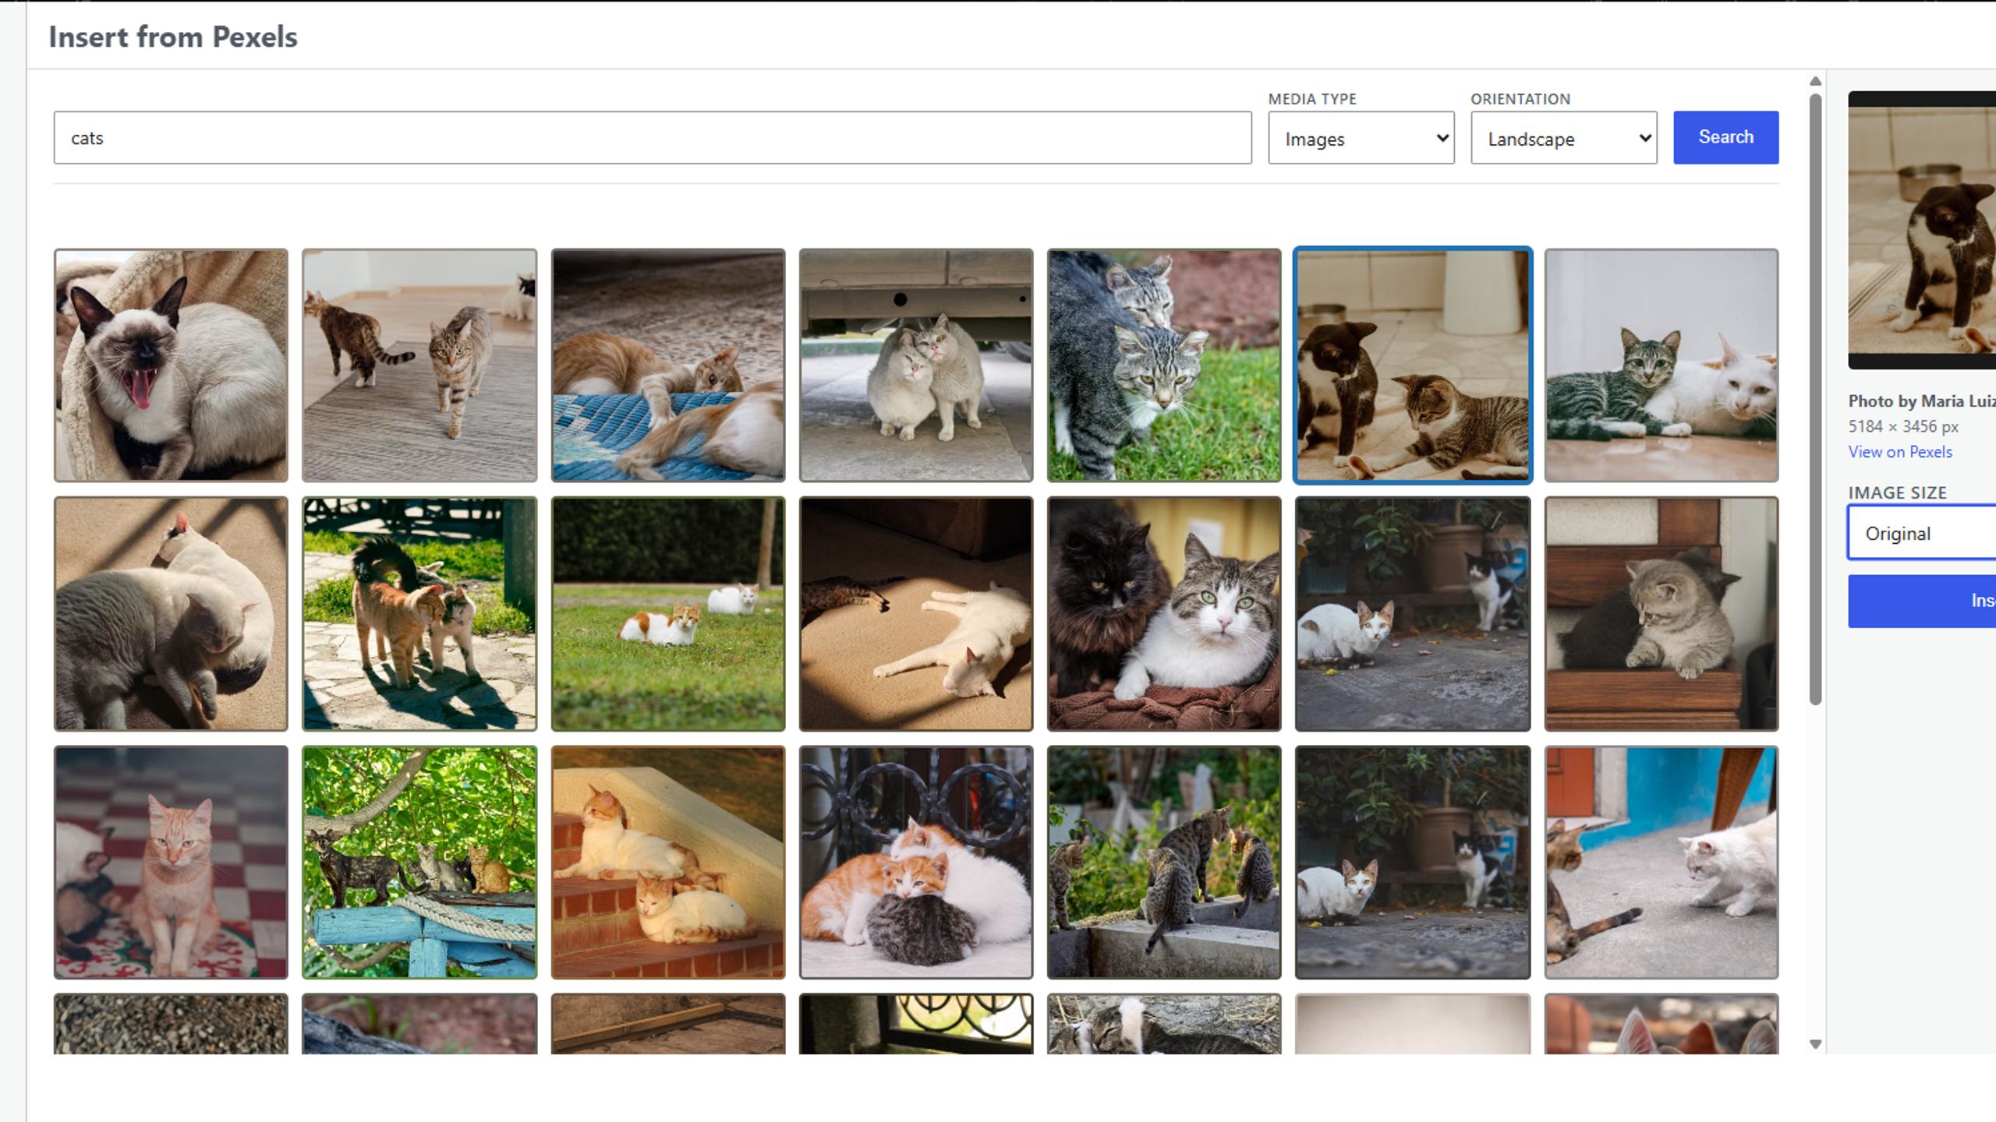Pick the orange cats on blue mat photo

[668, 365]
